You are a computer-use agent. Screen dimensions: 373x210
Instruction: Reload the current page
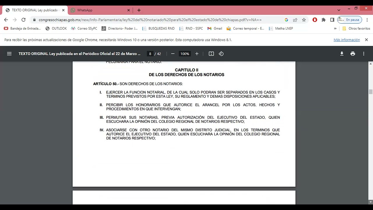pyautogui.click(x=24, y=20)
